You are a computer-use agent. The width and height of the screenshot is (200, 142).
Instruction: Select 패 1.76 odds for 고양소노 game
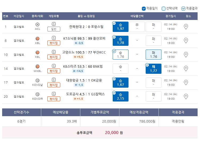(153, 55)
